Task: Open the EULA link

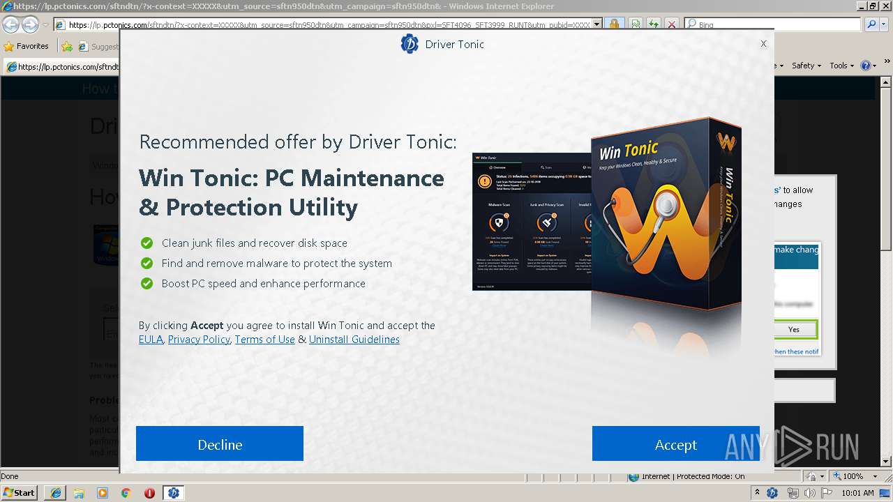Action: [x=151, y=340]
